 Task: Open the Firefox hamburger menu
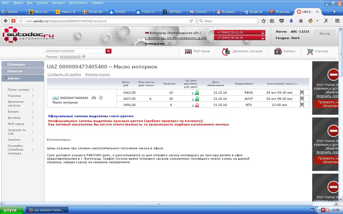337,21
